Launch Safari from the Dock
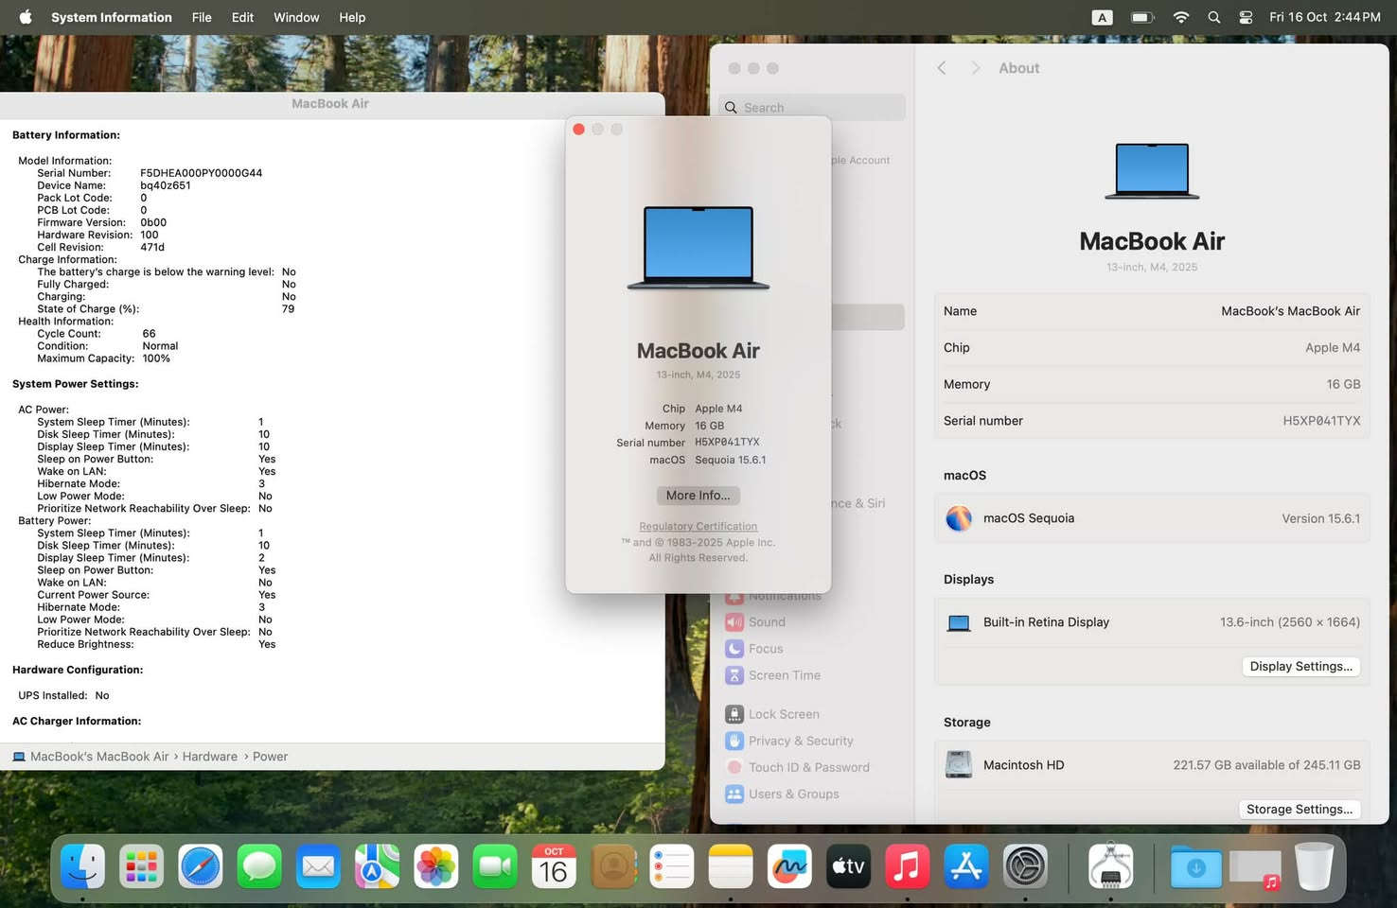This screenshot has height=908, width=1397. point(201,866)
